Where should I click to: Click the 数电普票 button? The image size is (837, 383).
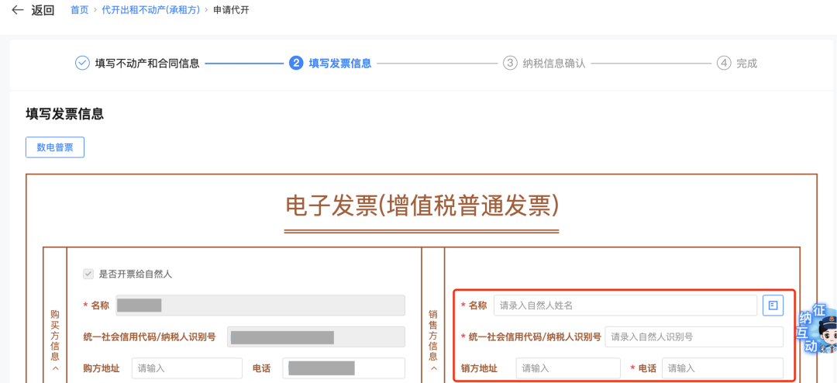point(55,148)
